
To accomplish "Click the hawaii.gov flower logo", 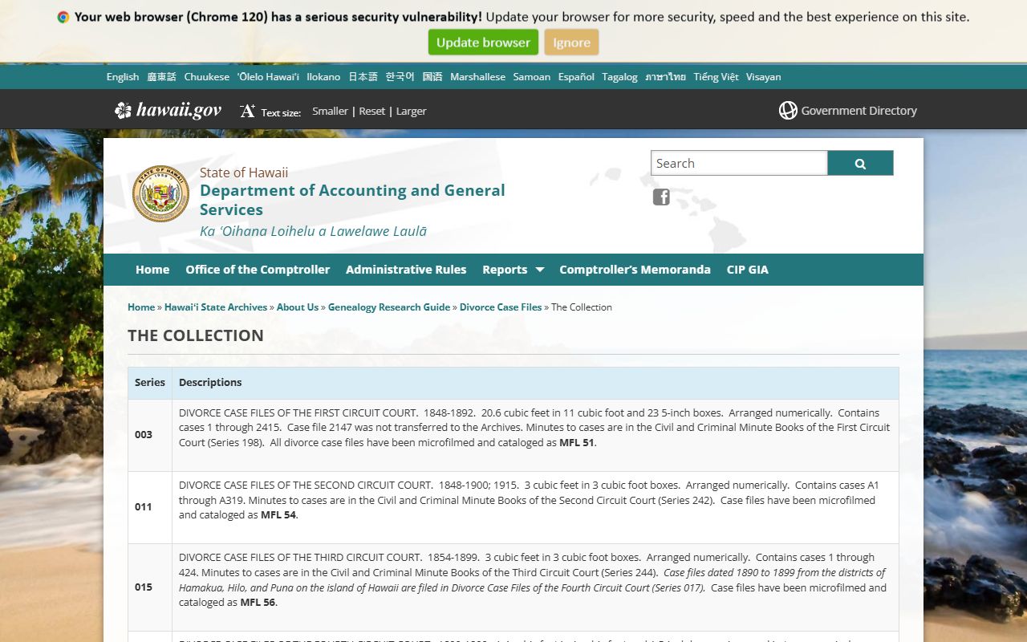I will pyautogui.click(x=123, y=111).
